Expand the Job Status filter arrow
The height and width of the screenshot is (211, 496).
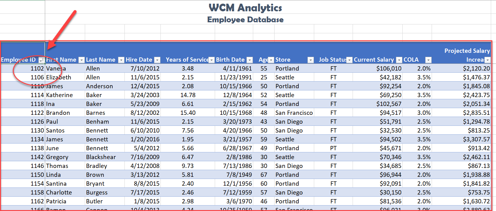point(350,60)
